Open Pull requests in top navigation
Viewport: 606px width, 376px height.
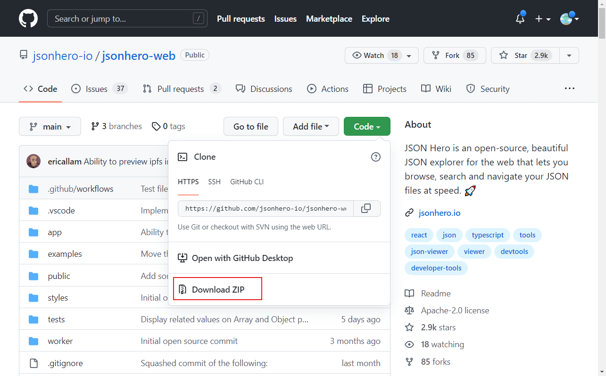pyautogui.click(x=241, y=19)
